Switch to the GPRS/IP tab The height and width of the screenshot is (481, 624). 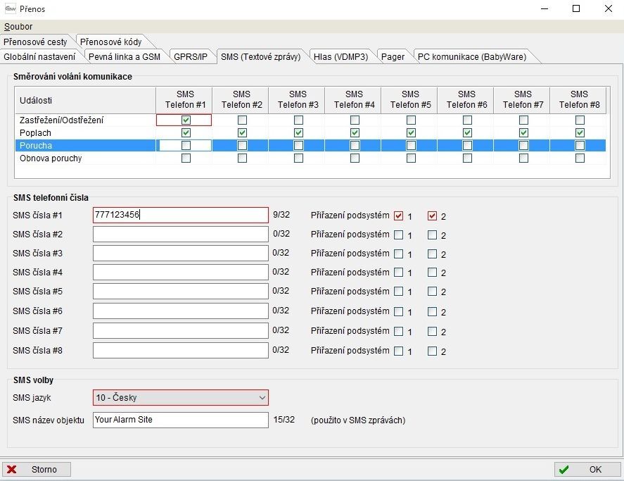190,56
